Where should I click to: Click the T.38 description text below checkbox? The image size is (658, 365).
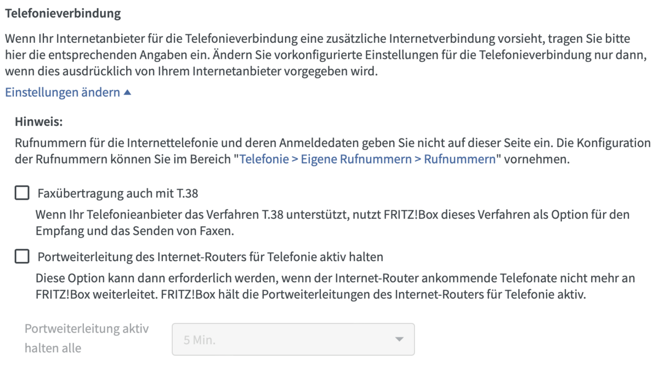332,222
